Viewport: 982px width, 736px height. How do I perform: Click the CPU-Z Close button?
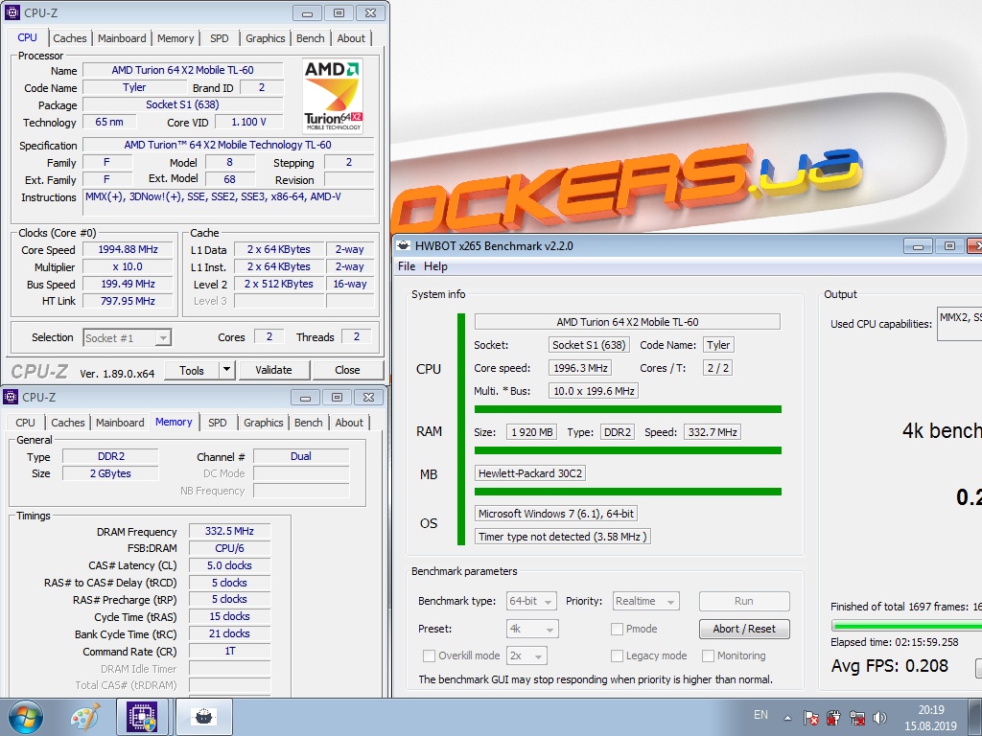(347, 370)
